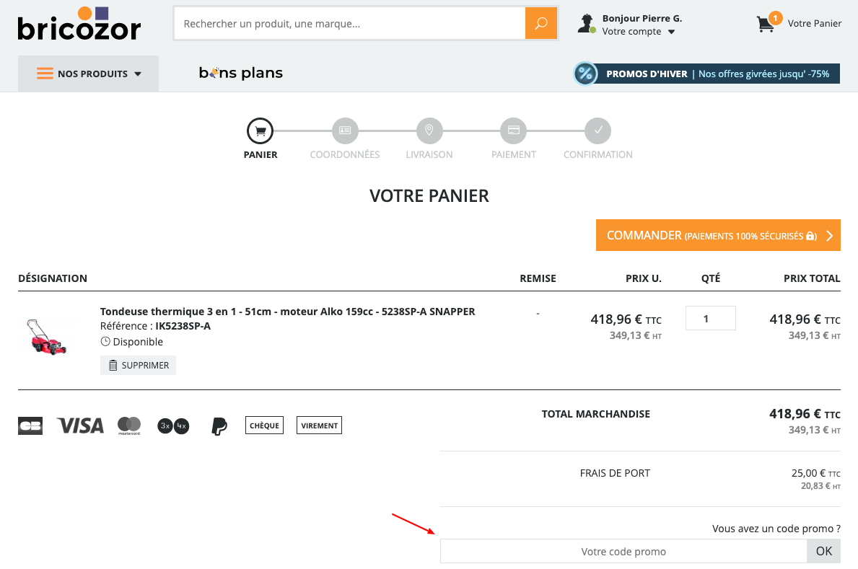The image size is (858, 569).
Task: Focus the Votre code promo field
Action: tap(623, 552)
